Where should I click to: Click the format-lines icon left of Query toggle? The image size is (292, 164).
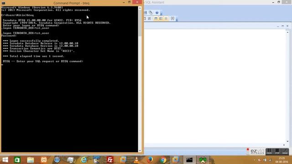(x=150, y=18)
